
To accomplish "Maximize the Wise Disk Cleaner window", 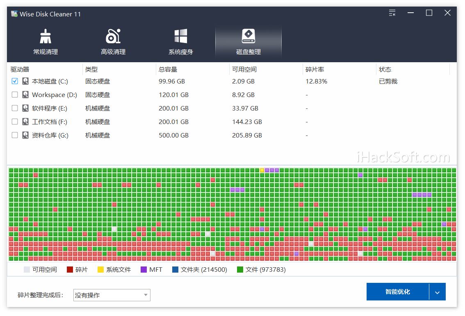I will pos(429,13).
